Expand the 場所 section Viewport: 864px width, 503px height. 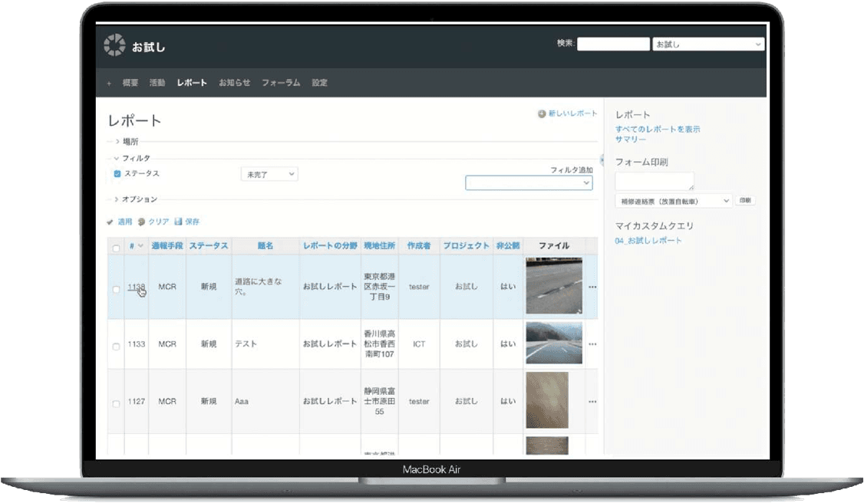coord(117,142)
